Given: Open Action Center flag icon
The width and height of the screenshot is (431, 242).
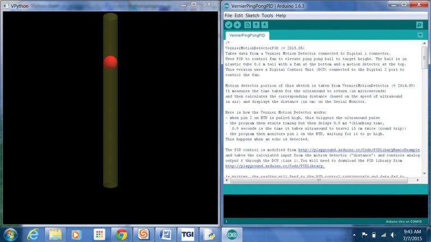Looking at the screenshot, I should click(364, 235).
